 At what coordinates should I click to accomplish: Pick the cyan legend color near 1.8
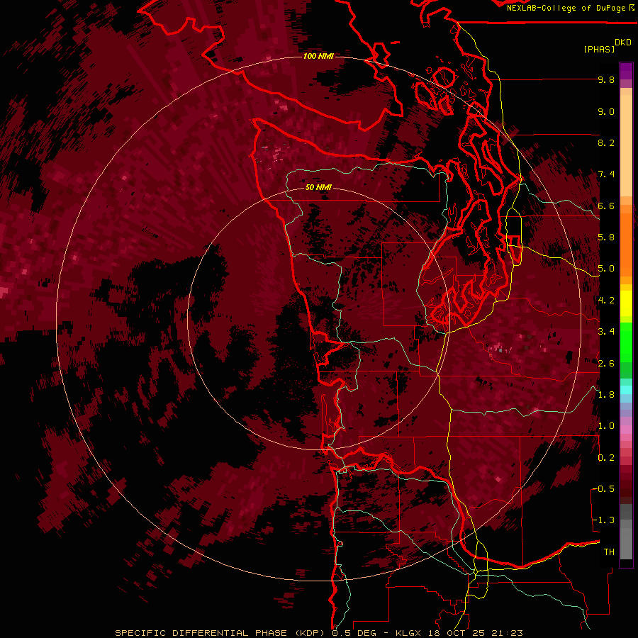tap(626, 390)
